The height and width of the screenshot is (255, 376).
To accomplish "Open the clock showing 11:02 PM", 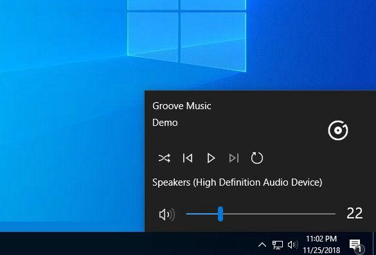I will coord(321,245).
